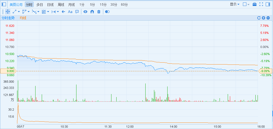
Task: Click the 9.800 current price marker
Action: pos(8,71)
